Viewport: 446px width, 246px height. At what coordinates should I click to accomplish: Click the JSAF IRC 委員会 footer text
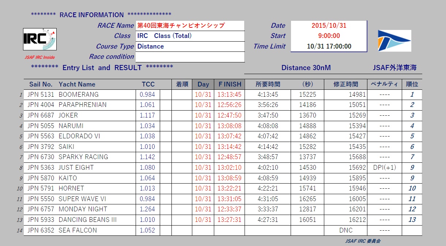363,241
